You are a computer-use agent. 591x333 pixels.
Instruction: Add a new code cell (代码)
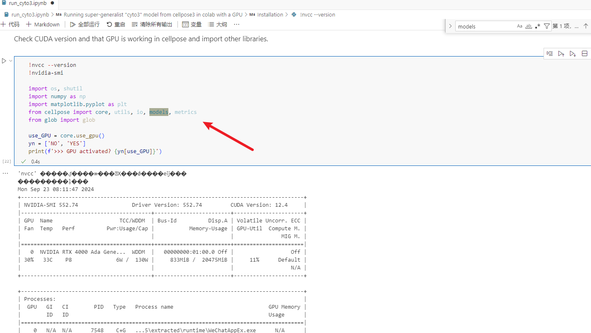pyautogui.click(x=10, y=24)
